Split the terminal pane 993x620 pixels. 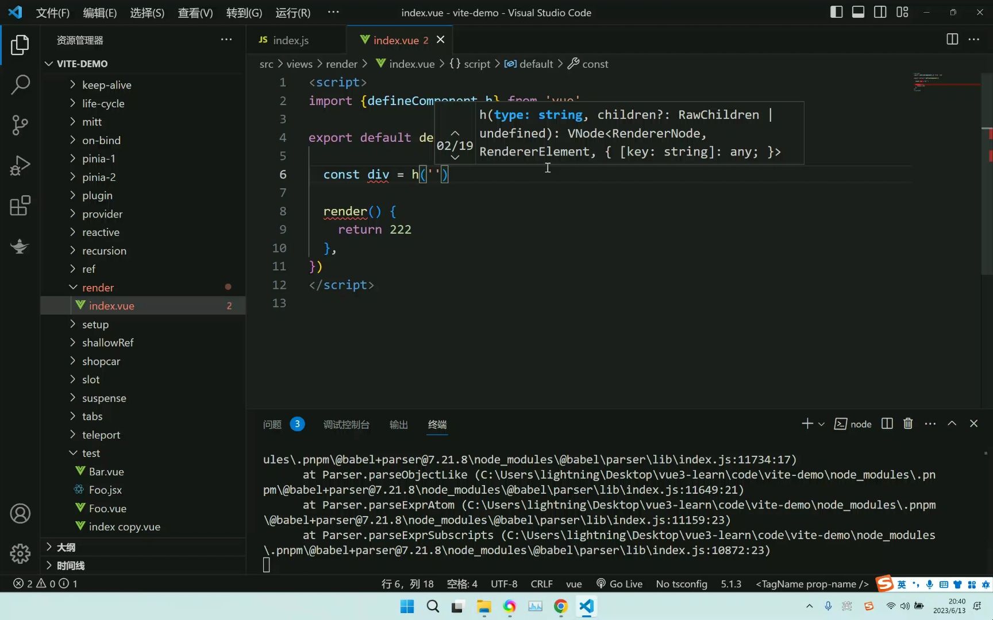click(x=887, y=424)
